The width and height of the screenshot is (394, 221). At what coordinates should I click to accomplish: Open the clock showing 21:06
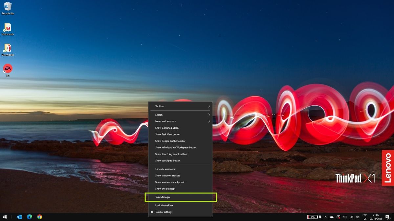click(376, 217)
